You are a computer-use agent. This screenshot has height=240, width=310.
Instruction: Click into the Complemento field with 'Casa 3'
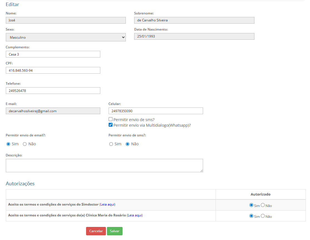pos(53,54)
